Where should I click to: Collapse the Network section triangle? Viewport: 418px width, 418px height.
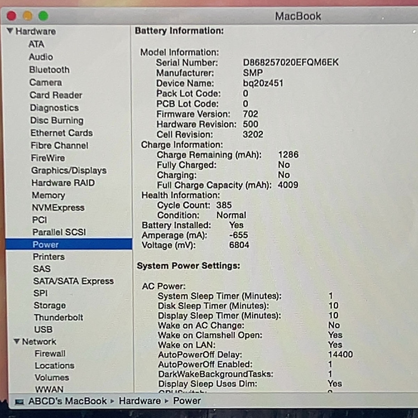pos(16,341)
